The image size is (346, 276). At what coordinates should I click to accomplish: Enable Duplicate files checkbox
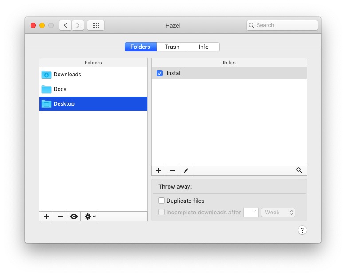[161, 201]
